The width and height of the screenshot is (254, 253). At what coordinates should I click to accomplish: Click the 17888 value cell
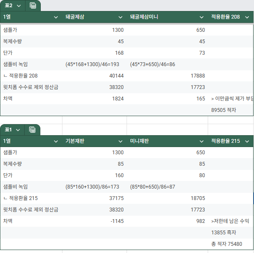point(167,76)
